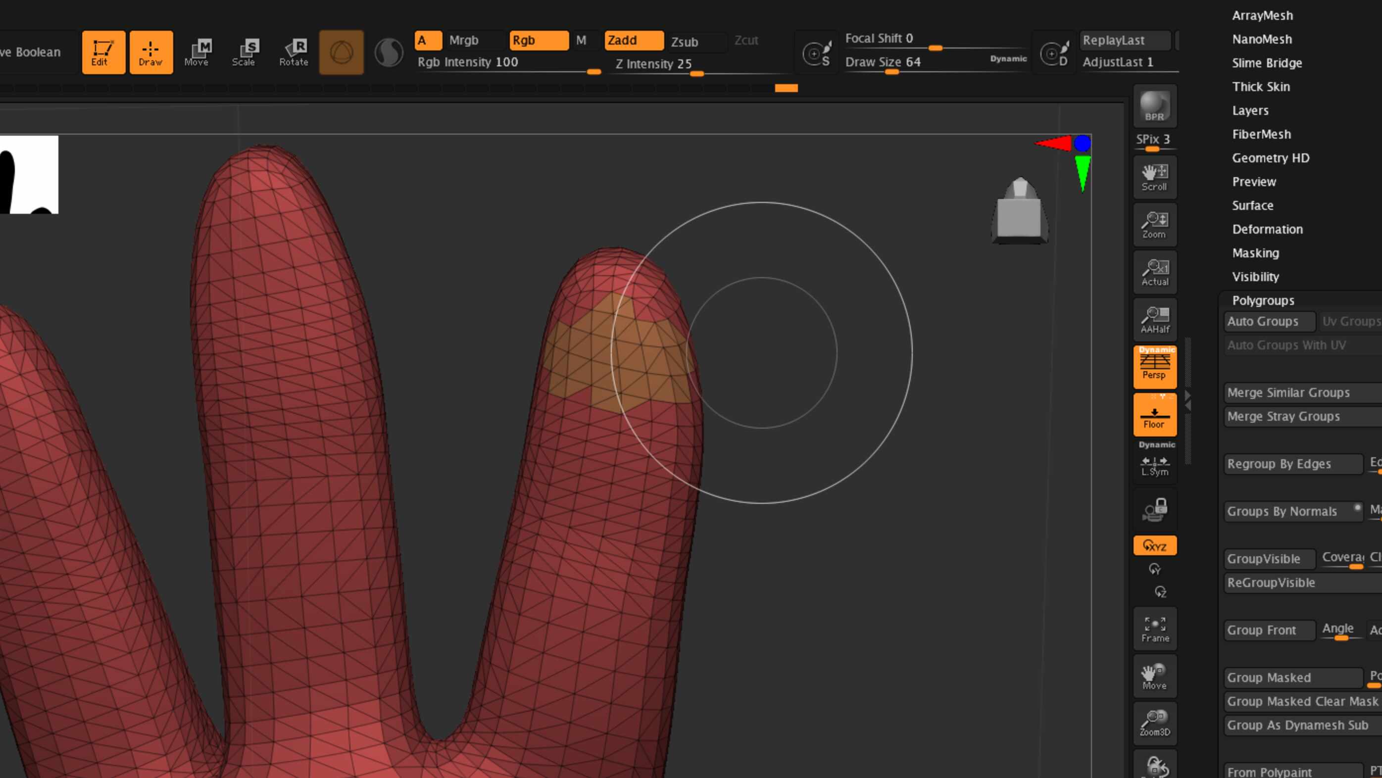Toggle the Floor grid
Image resolution: width=1382 pixels, height=778 pixels.
[1154, 415]
